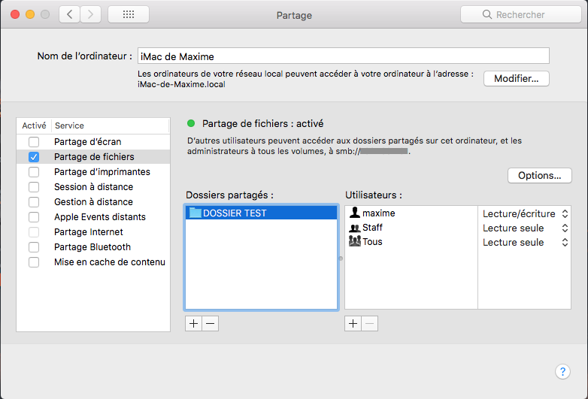Screen dimensions: 588x399
Task: Click the Options... button
Action: 540,176
